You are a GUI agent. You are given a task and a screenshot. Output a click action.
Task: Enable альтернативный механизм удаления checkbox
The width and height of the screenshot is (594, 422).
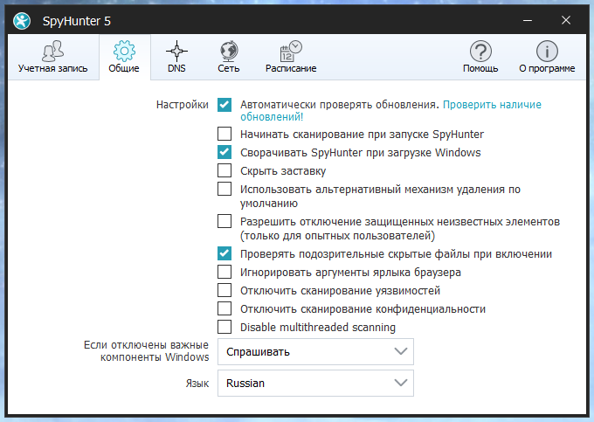[224, 189]
